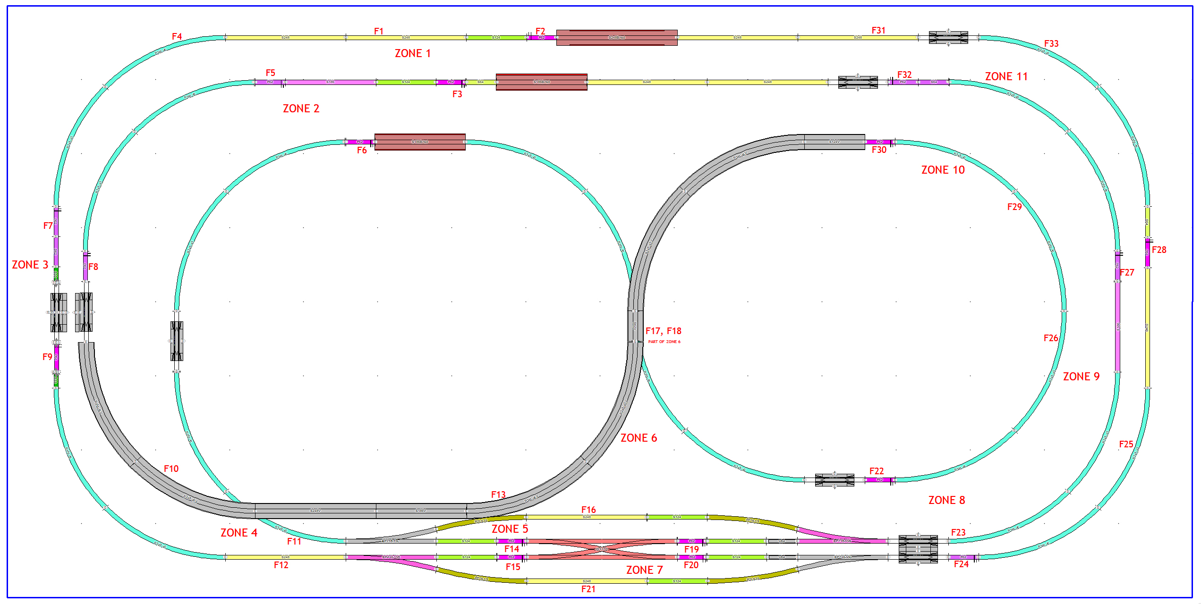
Task: Click the ZONE 9 zone label
Action: [x=1082, y=376]
